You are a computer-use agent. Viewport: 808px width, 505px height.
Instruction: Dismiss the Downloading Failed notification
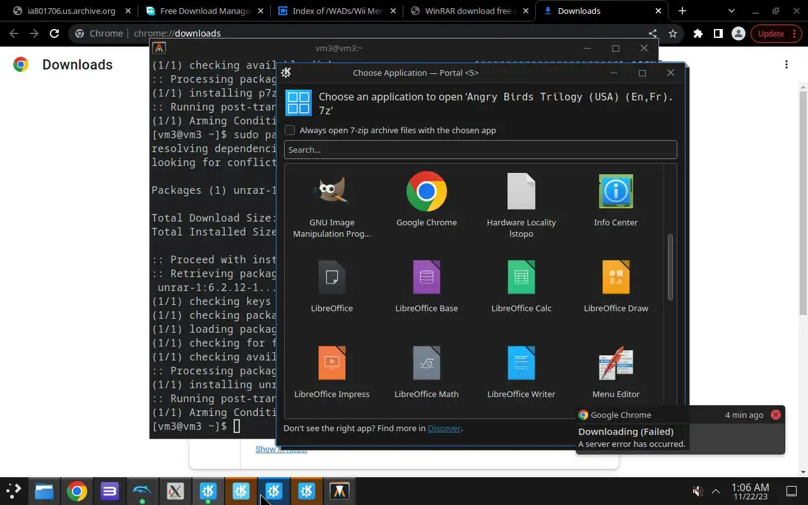click(x=775, y=415)
